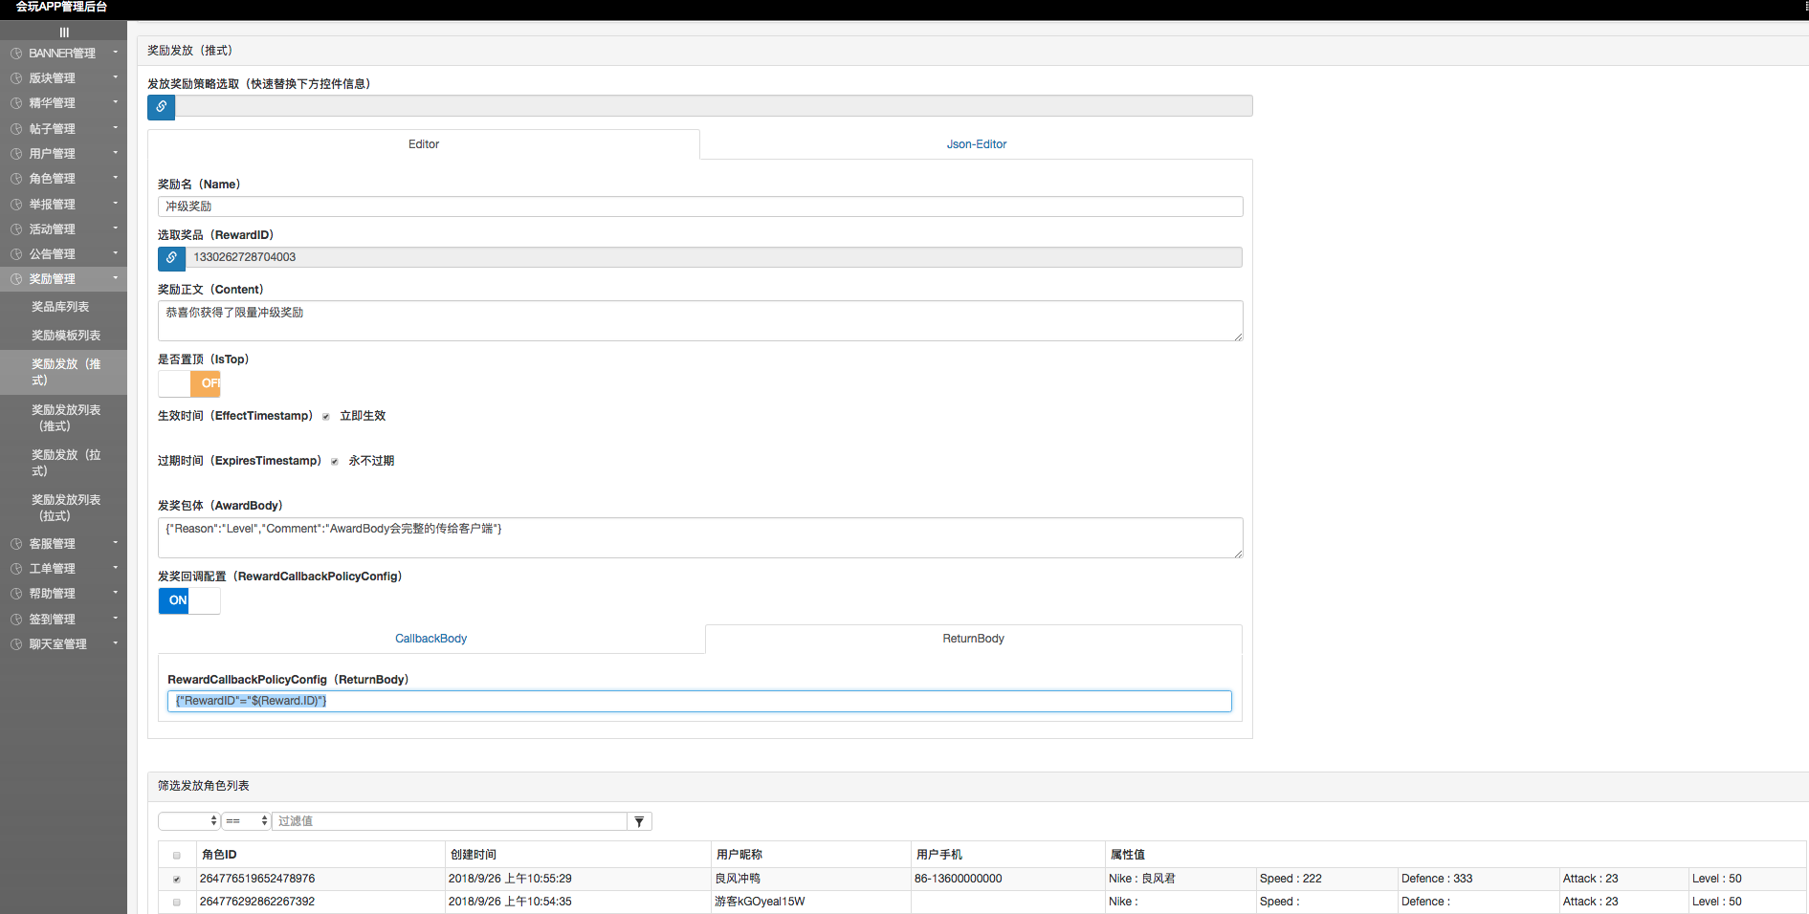Viewport: 1809px width, 914px height.
Task: Switch to the Json-Editor tab
Action: click(x=976, y=144)
